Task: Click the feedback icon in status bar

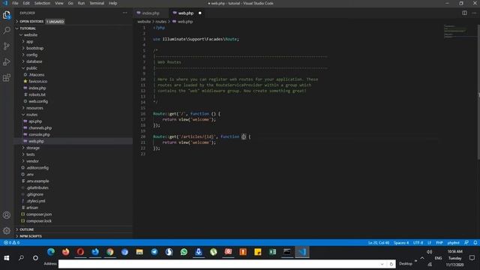Action: (x=466, y=242)
